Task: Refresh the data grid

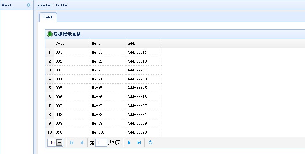Action: click(150, 143)
